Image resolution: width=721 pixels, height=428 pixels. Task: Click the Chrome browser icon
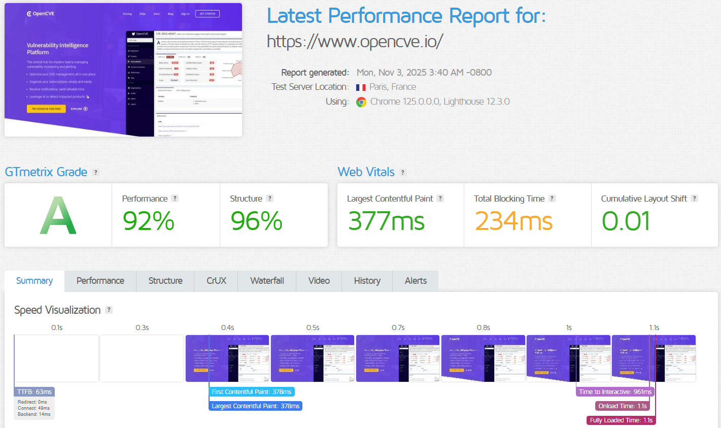(x=361, y=102)
